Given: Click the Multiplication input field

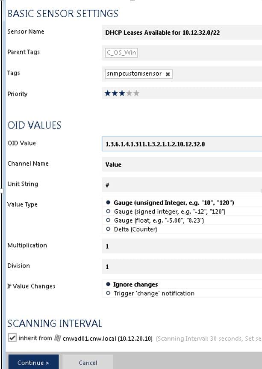Looking at the screenshot, I should (182, 246).
